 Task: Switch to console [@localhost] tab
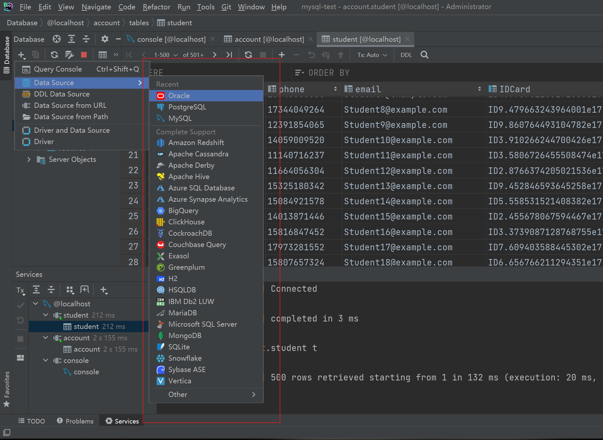tap(171, 39)
